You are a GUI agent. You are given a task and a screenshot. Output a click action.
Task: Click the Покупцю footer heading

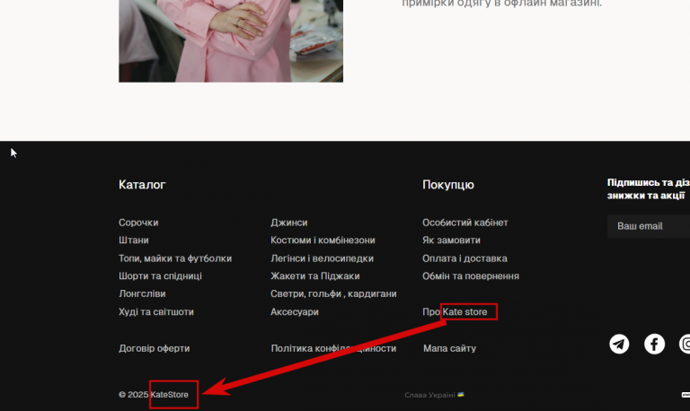[x=448, y=185]
